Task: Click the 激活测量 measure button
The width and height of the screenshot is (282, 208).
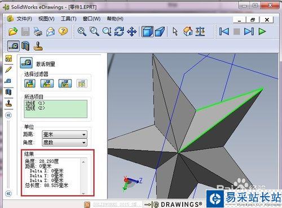Action: coord(26,63)
